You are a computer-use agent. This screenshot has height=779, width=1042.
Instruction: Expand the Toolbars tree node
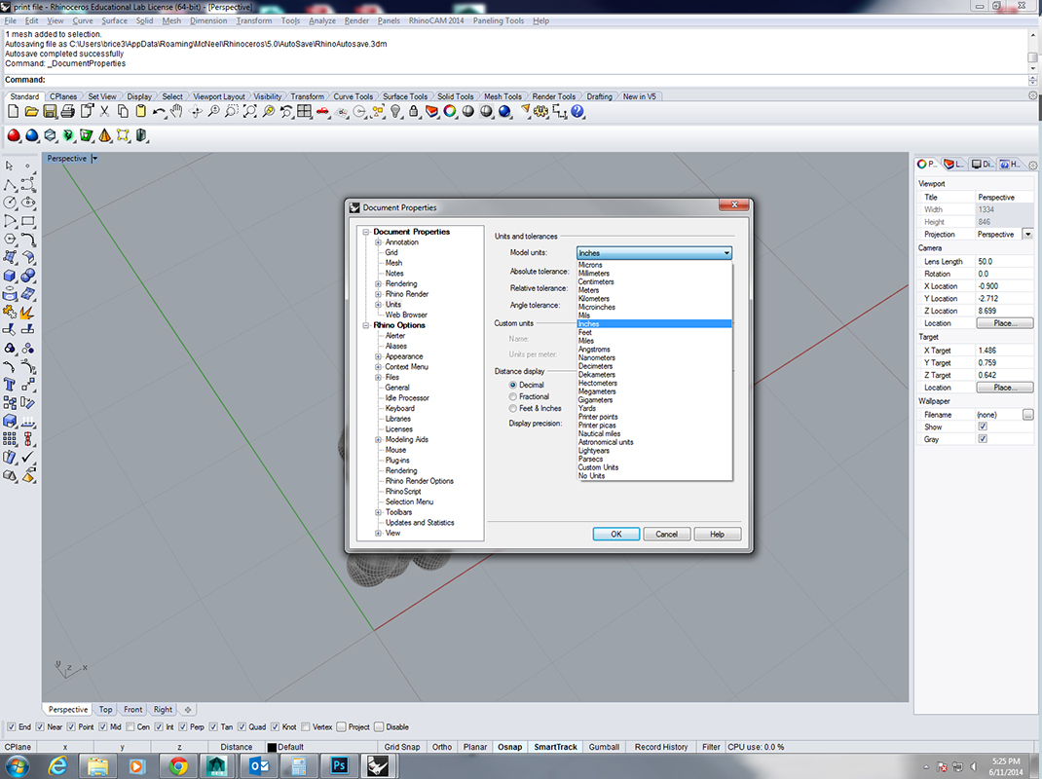(378, 512)
